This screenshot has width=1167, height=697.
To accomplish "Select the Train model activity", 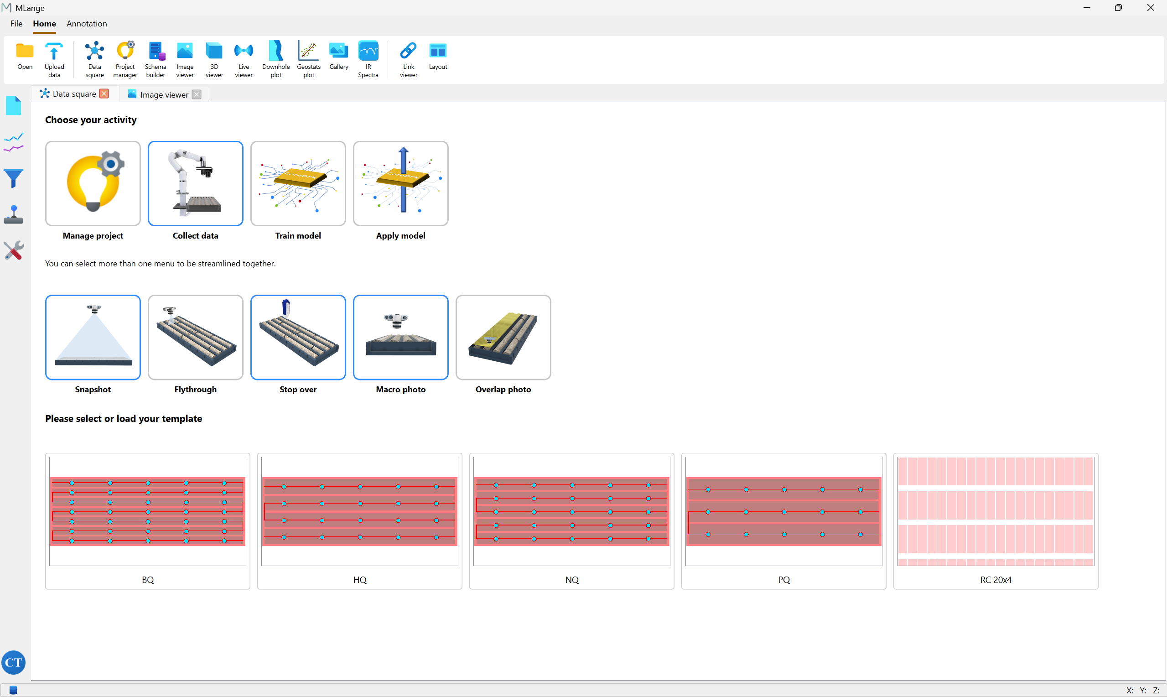I will [x=298, y=184].
